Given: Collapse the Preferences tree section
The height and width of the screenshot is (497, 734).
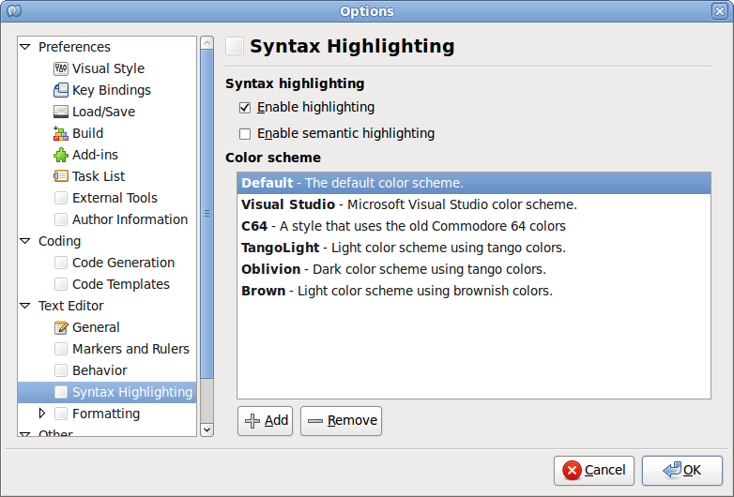Looking at the screenshot, I should [x=25, y=47].
